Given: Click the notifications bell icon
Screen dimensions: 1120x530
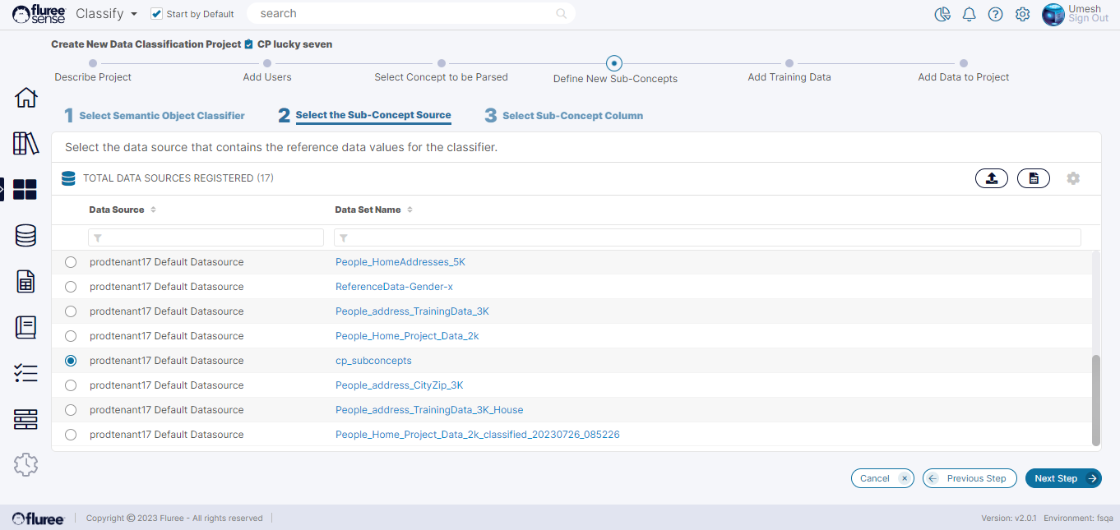Looking at the screenshot, I should tap(970, 14).
